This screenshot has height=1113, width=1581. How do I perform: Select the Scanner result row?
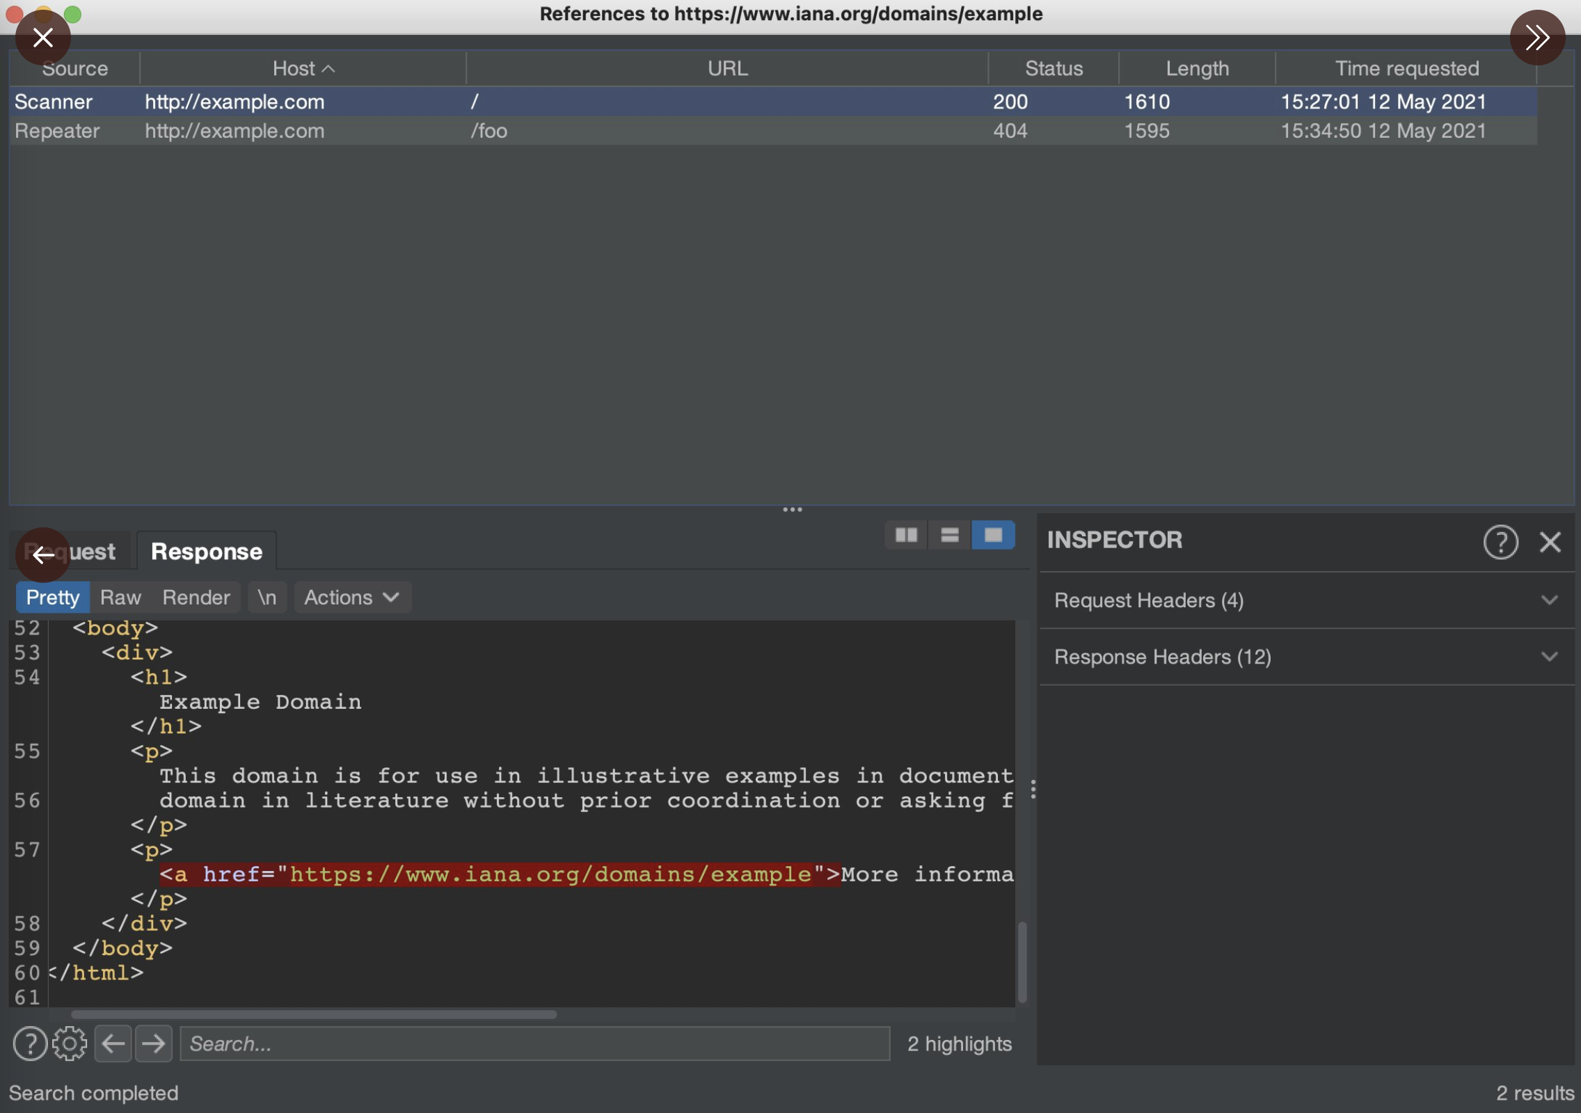(772, 102)
